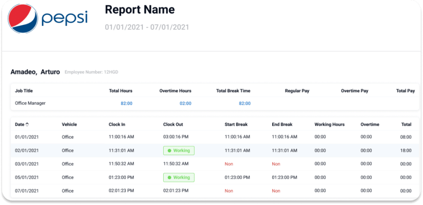Click the Total Break Time value 82:00

[x=245, y=104]
